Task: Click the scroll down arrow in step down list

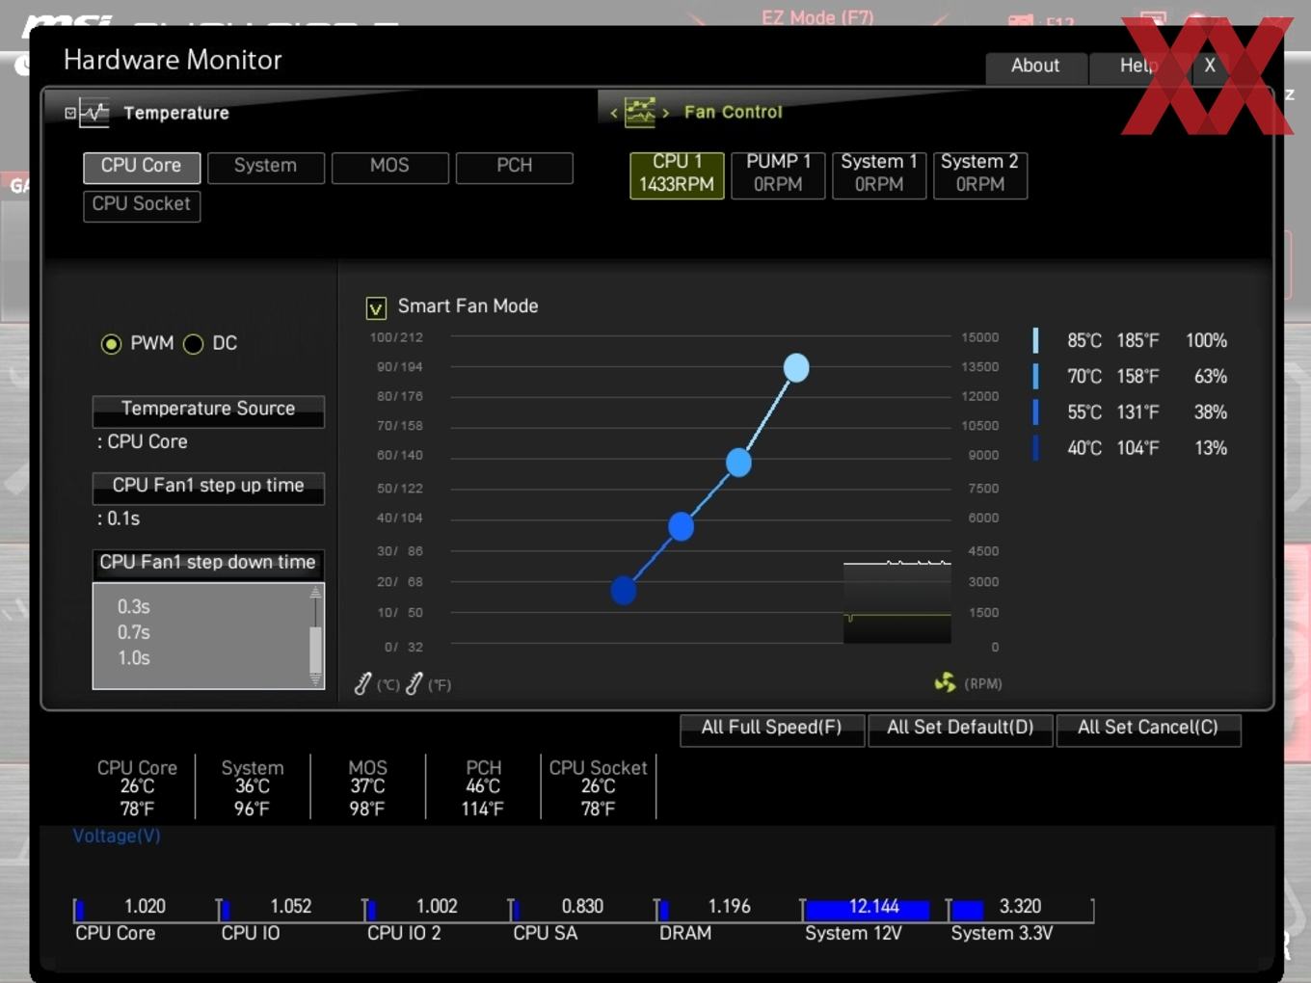Action: click(315, 680)
